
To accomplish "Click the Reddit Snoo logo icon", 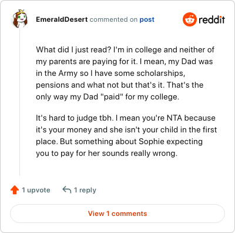I will [x=190, y=19].
